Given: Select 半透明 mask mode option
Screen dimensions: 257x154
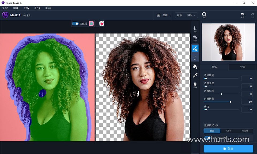Looking at the screenshot, I should tap(228, 131).
